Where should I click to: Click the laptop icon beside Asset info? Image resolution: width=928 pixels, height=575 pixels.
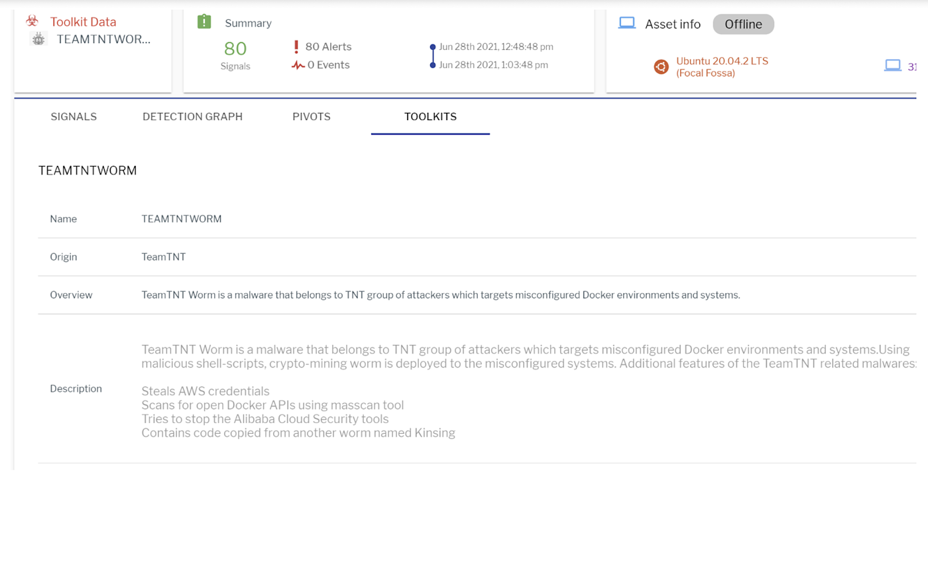coord(626,23)
